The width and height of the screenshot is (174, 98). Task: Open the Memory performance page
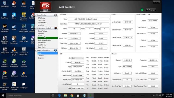click(41, 33)
